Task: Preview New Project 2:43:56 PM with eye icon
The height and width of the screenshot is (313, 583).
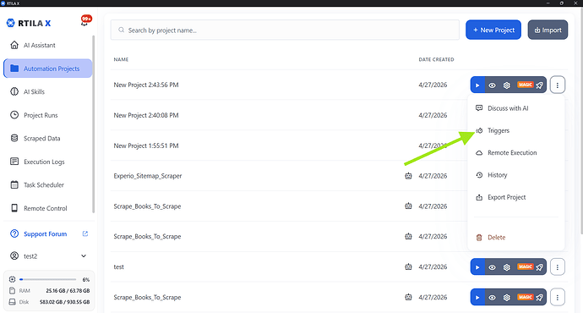Action: pos(492,85)
